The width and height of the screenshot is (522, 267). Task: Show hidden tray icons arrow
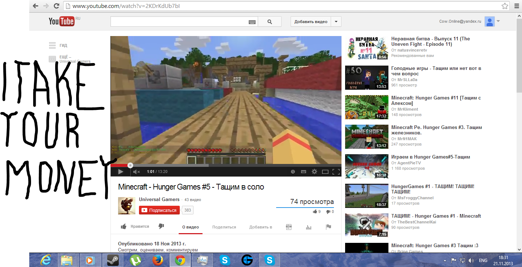point(445,260)
